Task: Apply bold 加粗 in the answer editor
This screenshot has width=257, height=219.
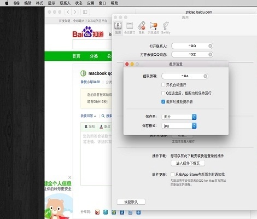Action: pyautogui.click(x=90, y=126)
